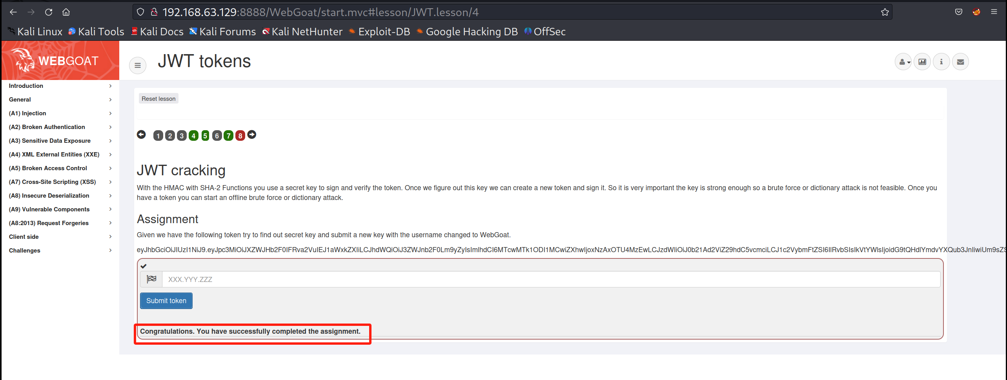Expand (A8:2013) Request Forgeries menu
Screen dimensions: 1007x380
[x=60, y=223]
